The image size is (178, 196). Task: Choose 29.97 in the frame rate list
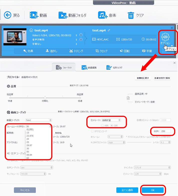[x=29, y=145]
